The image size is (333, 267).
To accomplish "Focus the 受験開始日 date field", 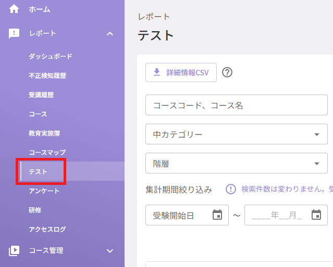I will pyautogui.click(x=187, y=215).
